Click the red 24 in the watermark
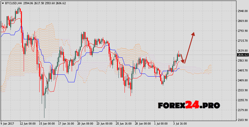 pyautogui.click(x=192, y=105)
